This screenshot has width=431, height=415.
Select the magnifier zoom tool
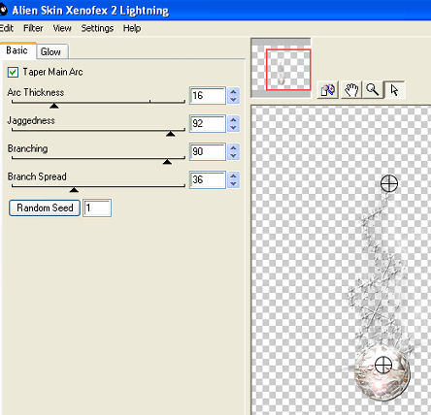373,89
